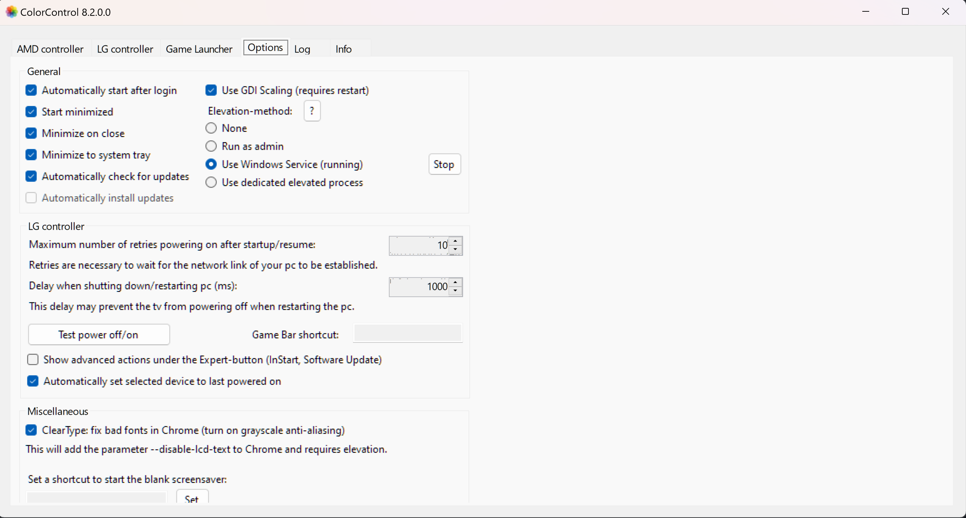Image resolution: width=966 pixels, height=518 pixels.
Task: Switch to the Game Launcher tab
Action: [x=199, y=49]
